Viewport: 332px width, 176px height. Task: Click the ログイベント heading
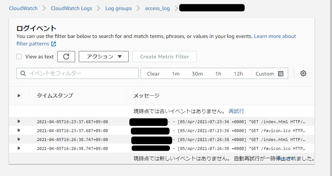[x=36, y=28]
